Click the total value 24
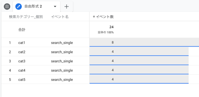 pos(111,27)
